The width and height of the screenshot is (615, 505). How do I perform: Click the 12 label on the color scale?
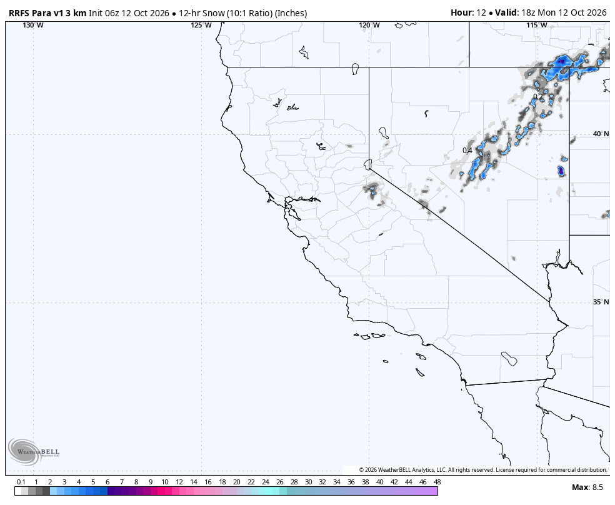pos(179,482)
